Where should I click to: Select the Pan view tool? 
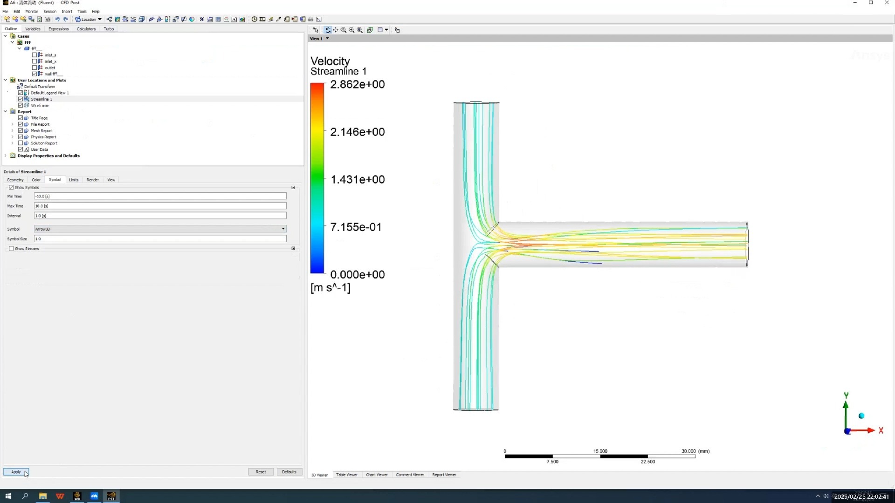[336, 30]
